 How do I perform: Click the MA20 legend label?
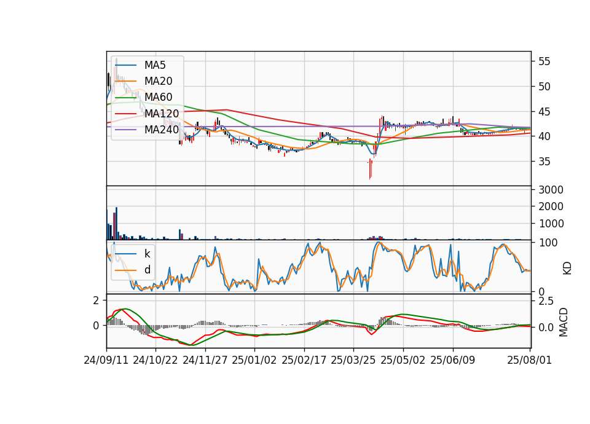click(158, 81)
